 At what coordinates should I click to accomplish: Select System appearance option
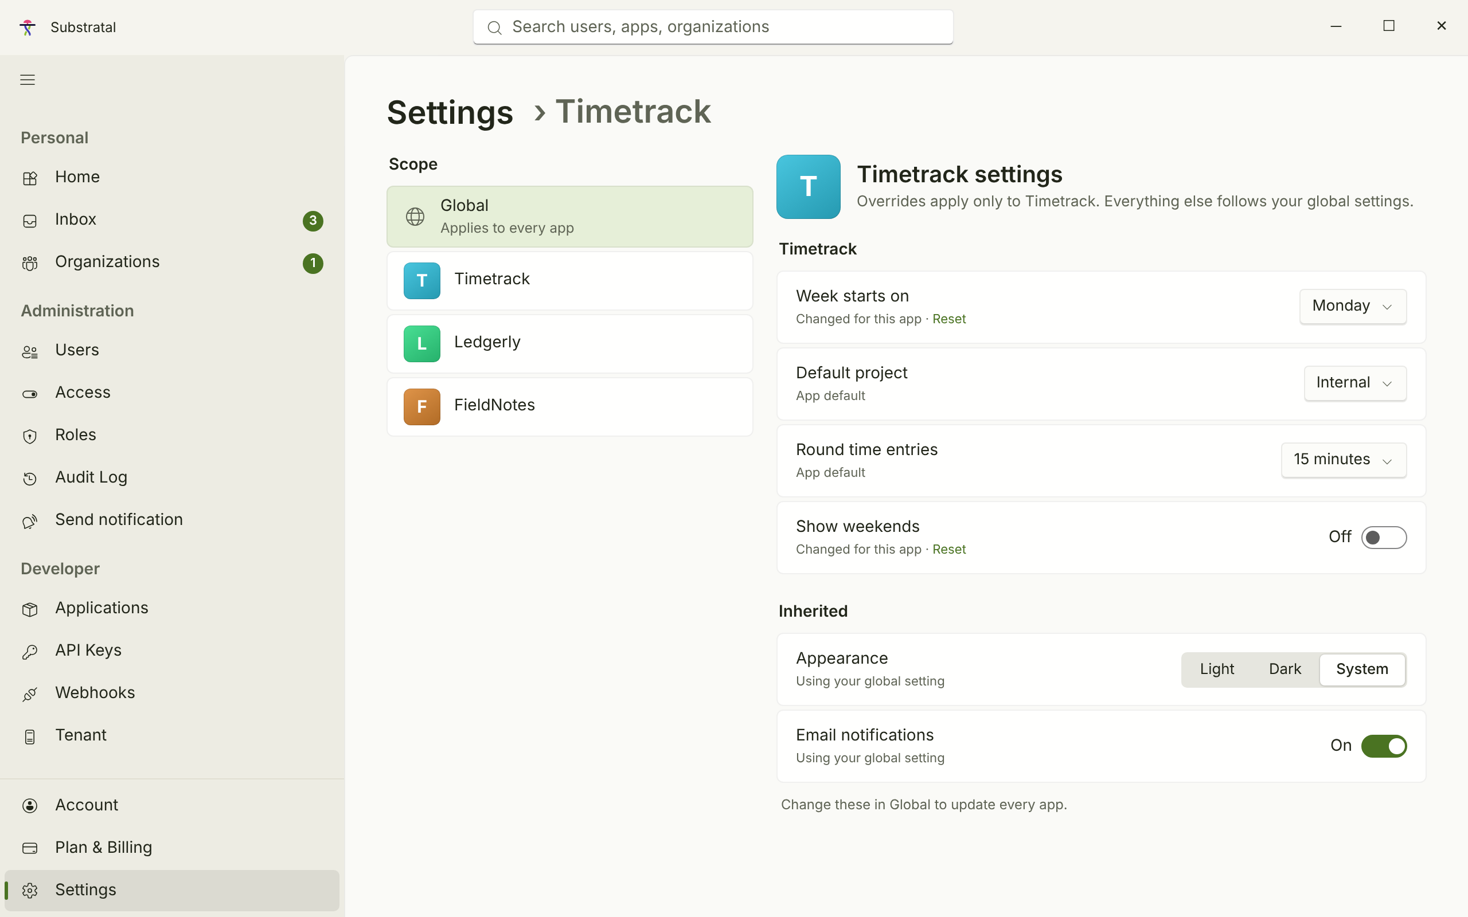click(1362, 669)
